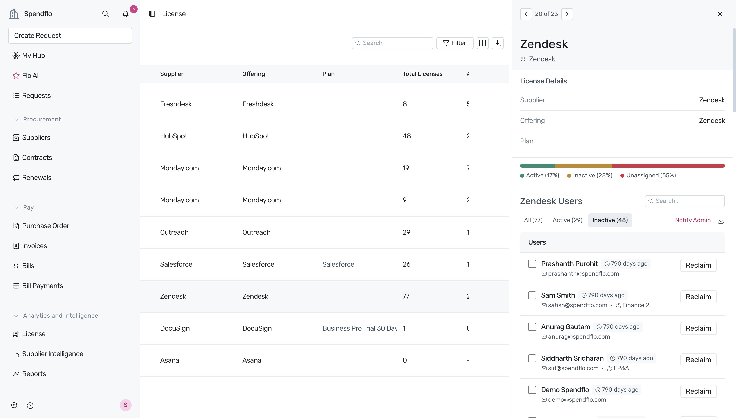Close the Zendesk detail panel
Screen dimensions: 736x418
pyautogui.click(x=720, y=14)
